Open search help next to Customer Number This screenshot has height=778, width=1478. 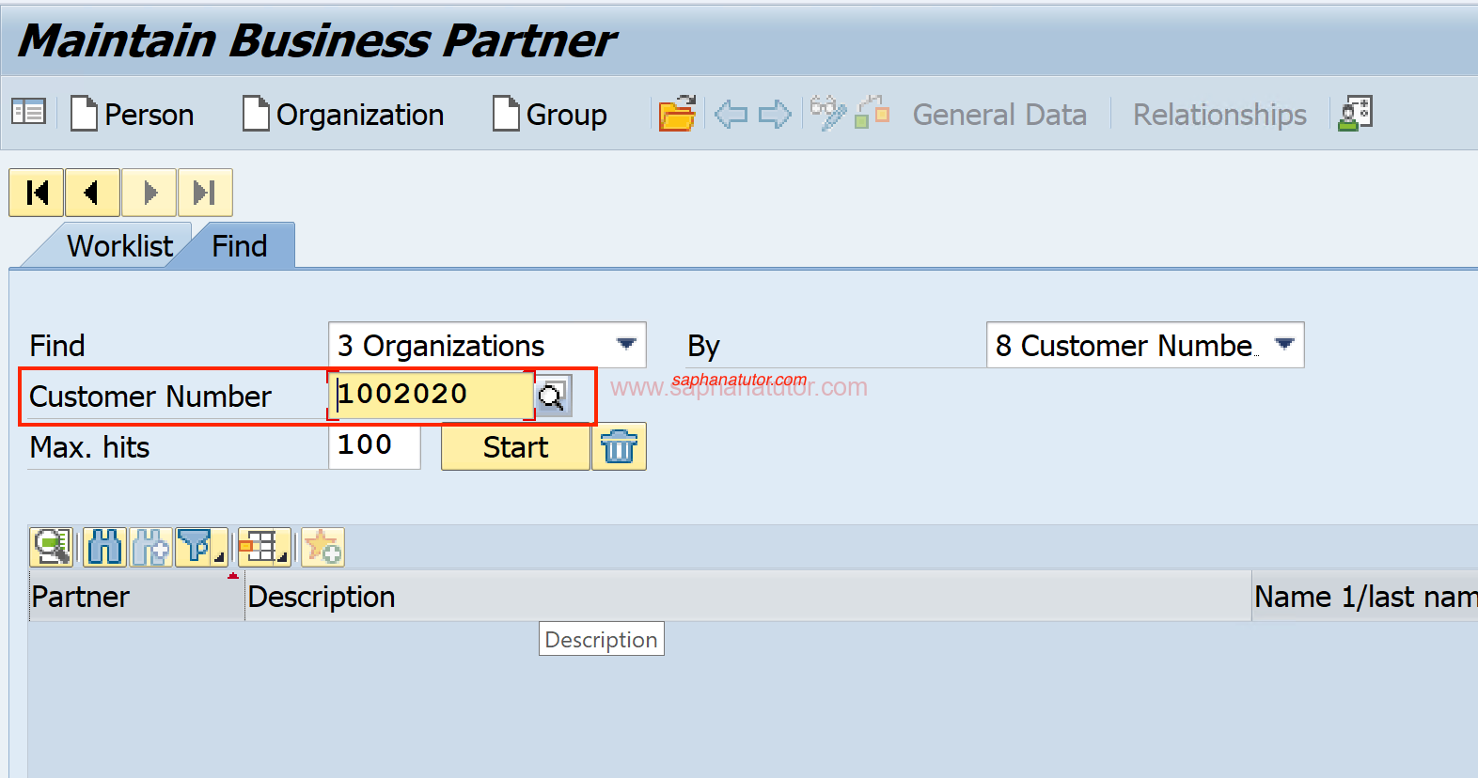[553, 397]
